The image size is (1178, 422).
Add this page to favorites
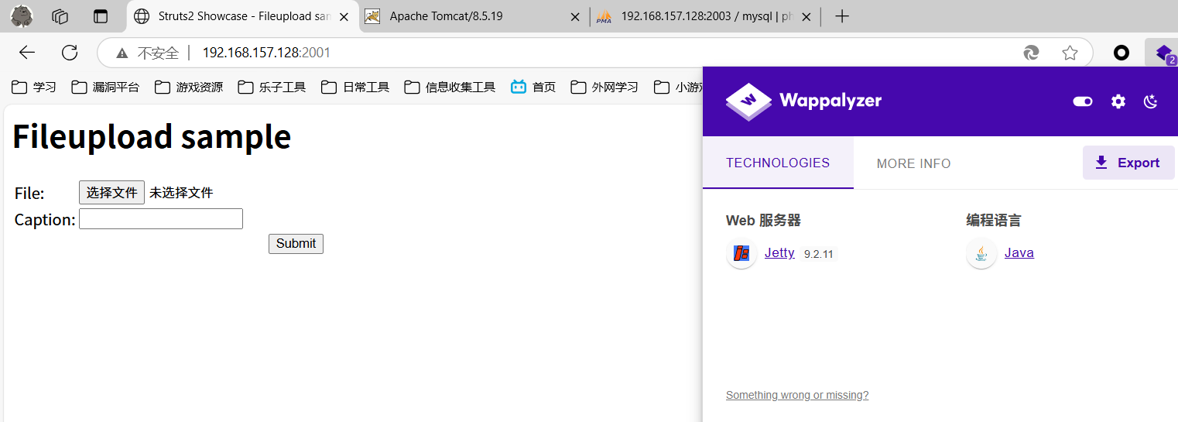[1070, 53]
